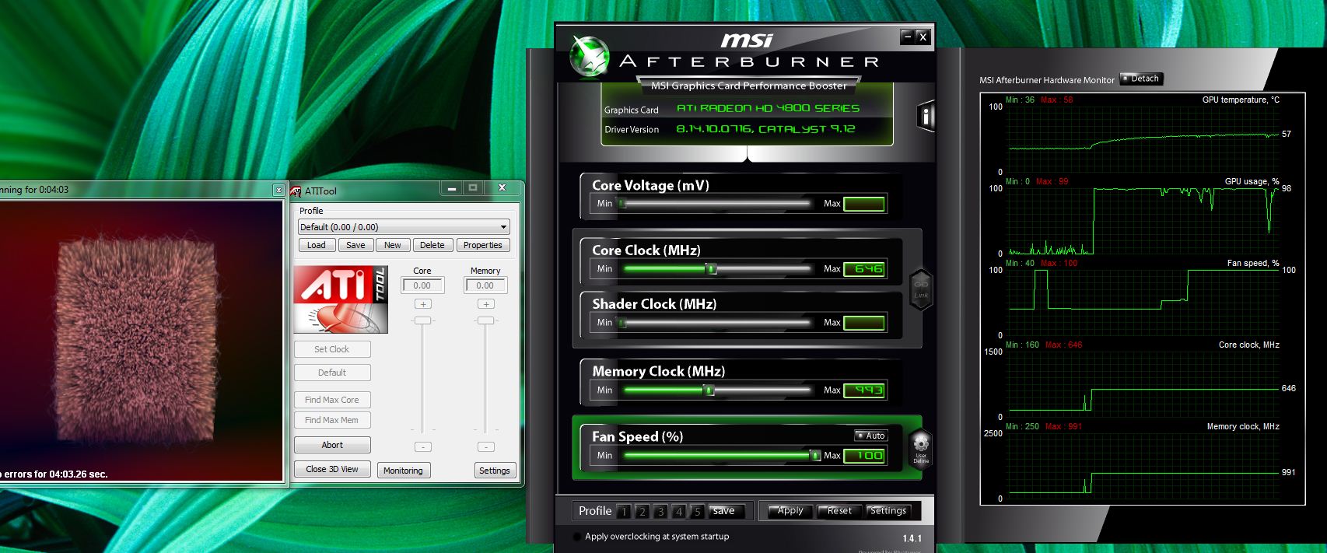Click the Core Voltage slider handle
Image resolution: width=1327 pixels, height=553 pixels.
pos(622,204)
